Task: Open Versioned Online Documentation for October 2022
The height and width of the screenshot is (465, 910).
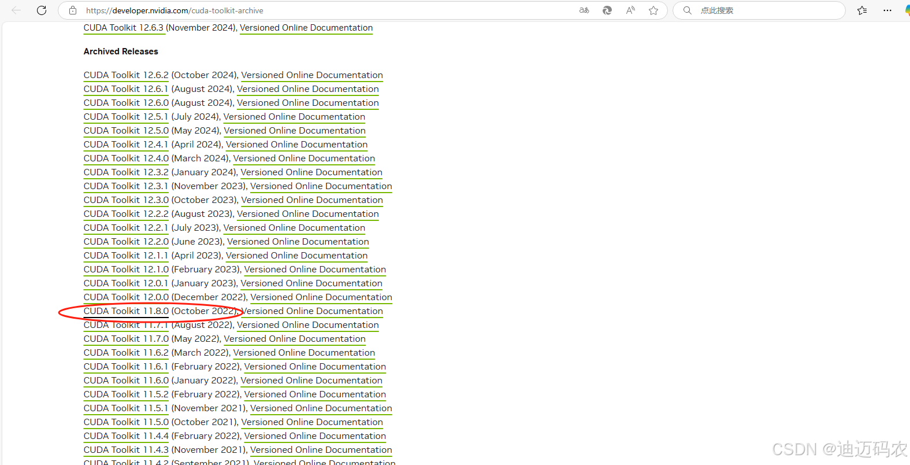Action: [x=312, y=311]
